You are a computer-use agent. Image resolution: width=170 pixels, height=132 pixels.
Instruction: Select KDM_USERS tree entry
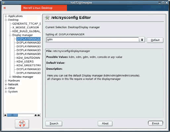coord(25,62)
